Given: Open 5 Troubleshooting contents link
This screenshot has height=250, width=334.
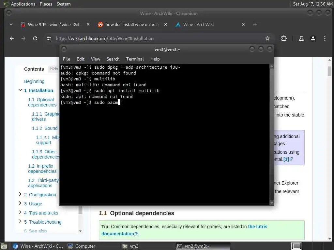Looking at the screenshot, I should tap(43, 222).
